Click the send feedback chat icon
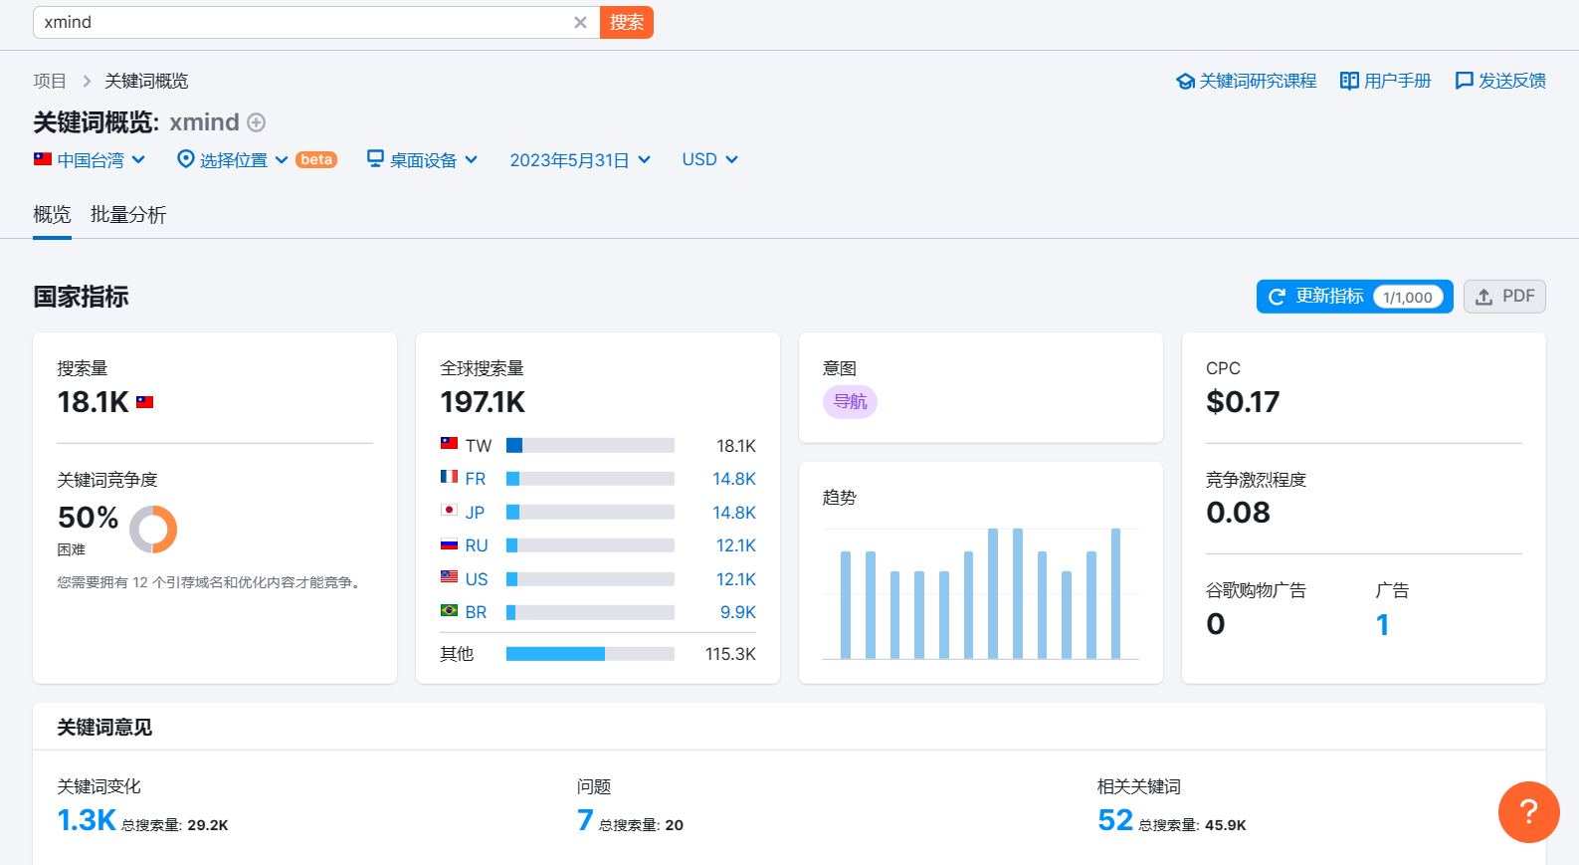This screenshot has width=1579, height=865. click(x=1464, y=81)
